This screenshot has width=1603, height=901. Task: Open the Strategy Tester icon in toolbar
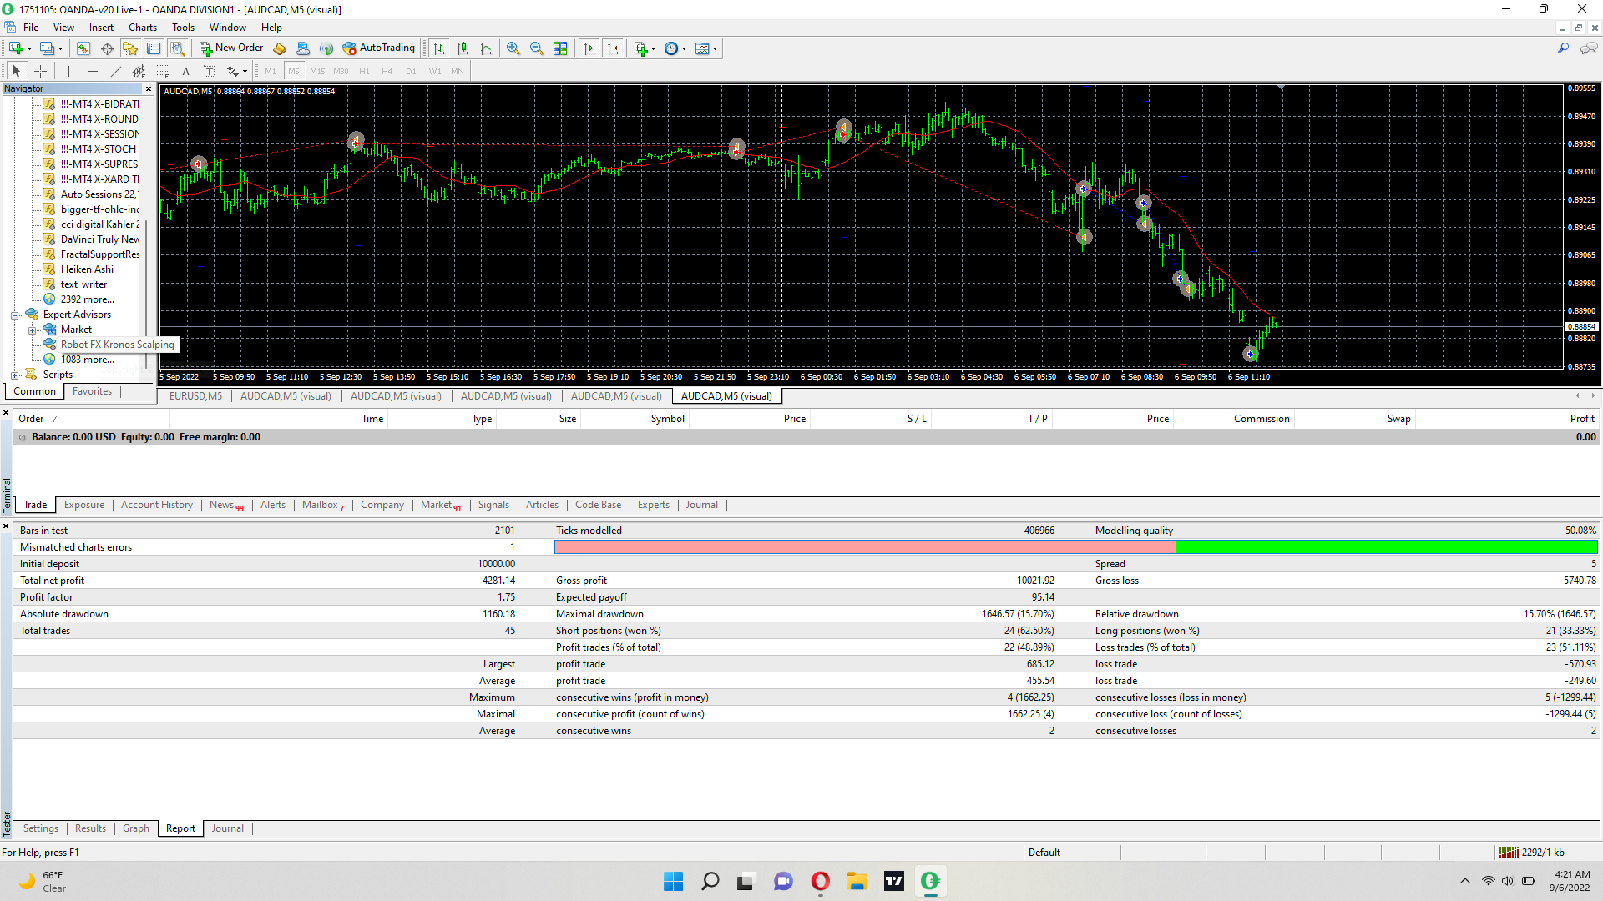(177, 48)
